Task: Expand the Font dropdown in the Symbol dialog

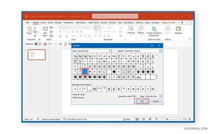Action: point(110,51)
